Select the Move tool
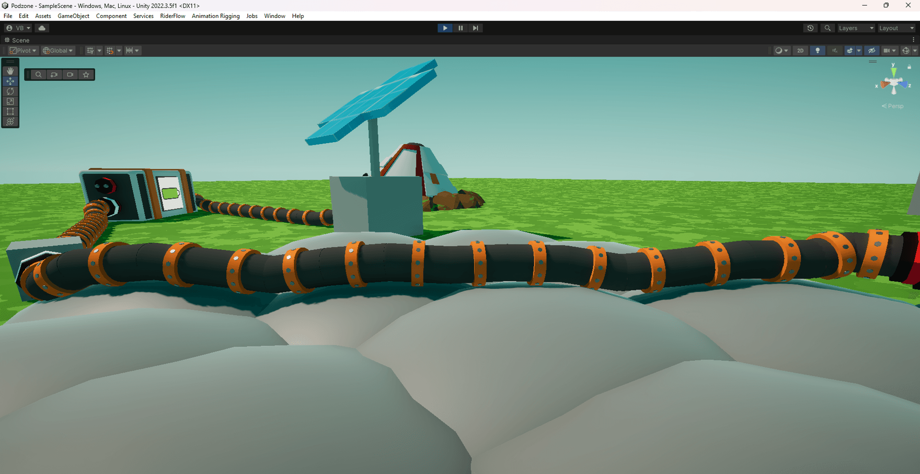The height and width of the screenshot is (474, 920). (x=10, y=81)
